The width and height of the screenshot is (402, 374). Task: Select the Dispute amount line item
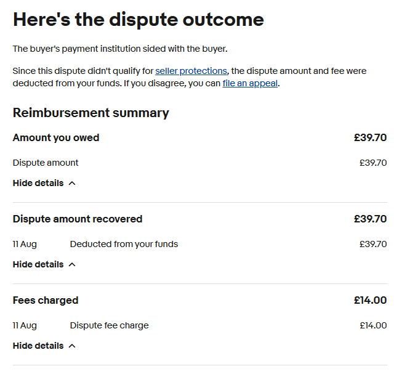pos(46,163)
